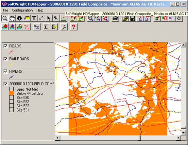Click the map's scroll down arrow

coord(183,133)
